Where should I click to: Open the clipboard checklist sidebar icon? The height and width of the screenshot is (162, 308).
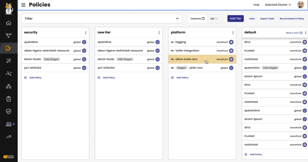[x=9, y=99]
